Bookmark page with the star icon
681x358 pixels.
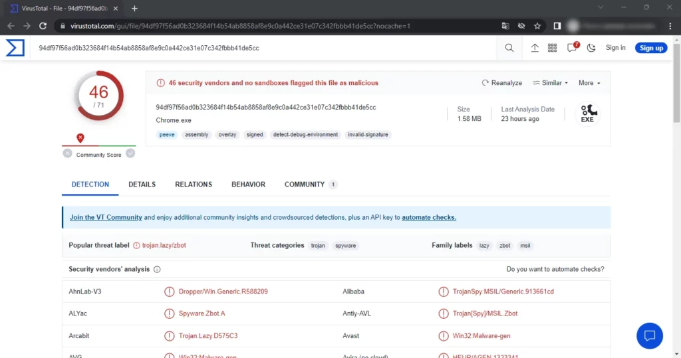(x=537, y=26)
